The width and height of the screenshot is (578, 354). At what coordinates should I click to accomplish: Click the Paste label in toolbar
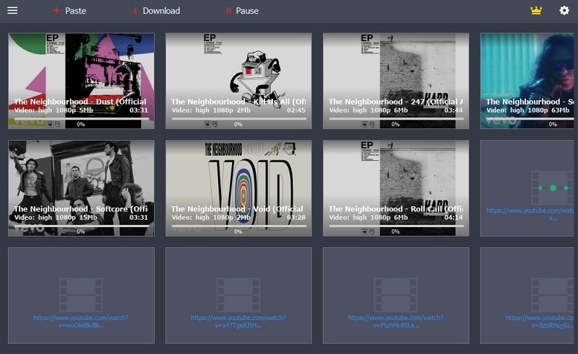(76, 11)
